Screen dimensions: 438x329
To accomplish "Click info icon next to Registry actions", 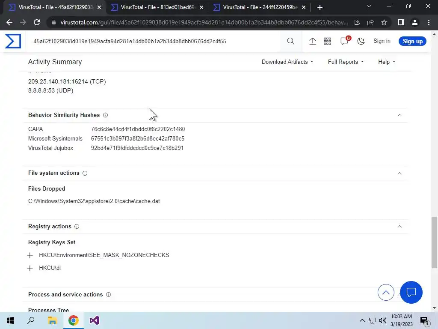I will pos(77,226).
